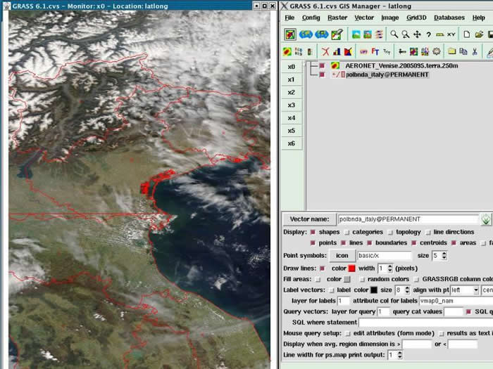The height and width of the screenshot is (369, 493).
Task: Open the Vector menu
Action: click(x=364, y=18)
